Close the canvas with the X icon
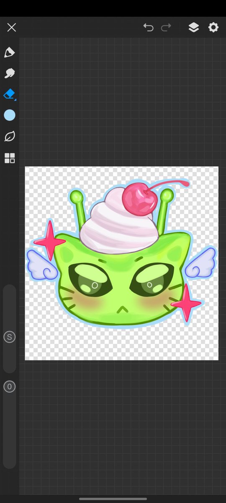226x503 pixels. click(11, 28)
